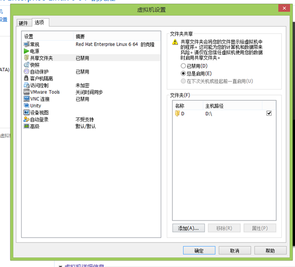Select the 常规 general settings icon

27,44
